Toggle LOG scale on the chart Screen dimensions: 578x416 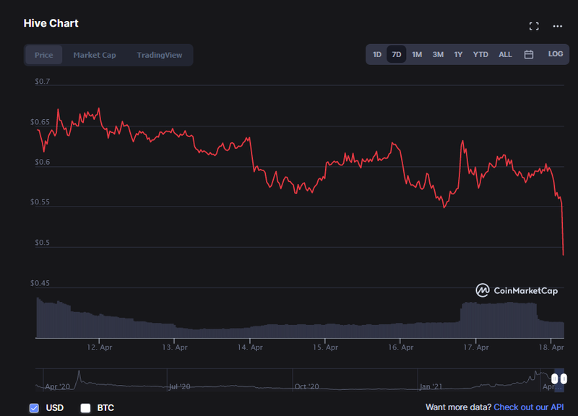[x=555, y=54]
